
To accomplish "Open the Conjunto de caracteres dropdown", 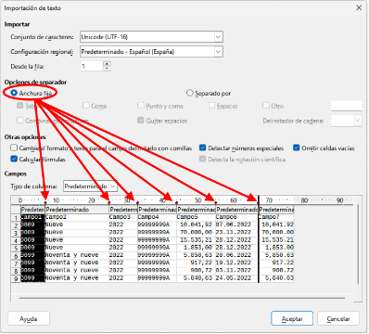I will 218,37.
